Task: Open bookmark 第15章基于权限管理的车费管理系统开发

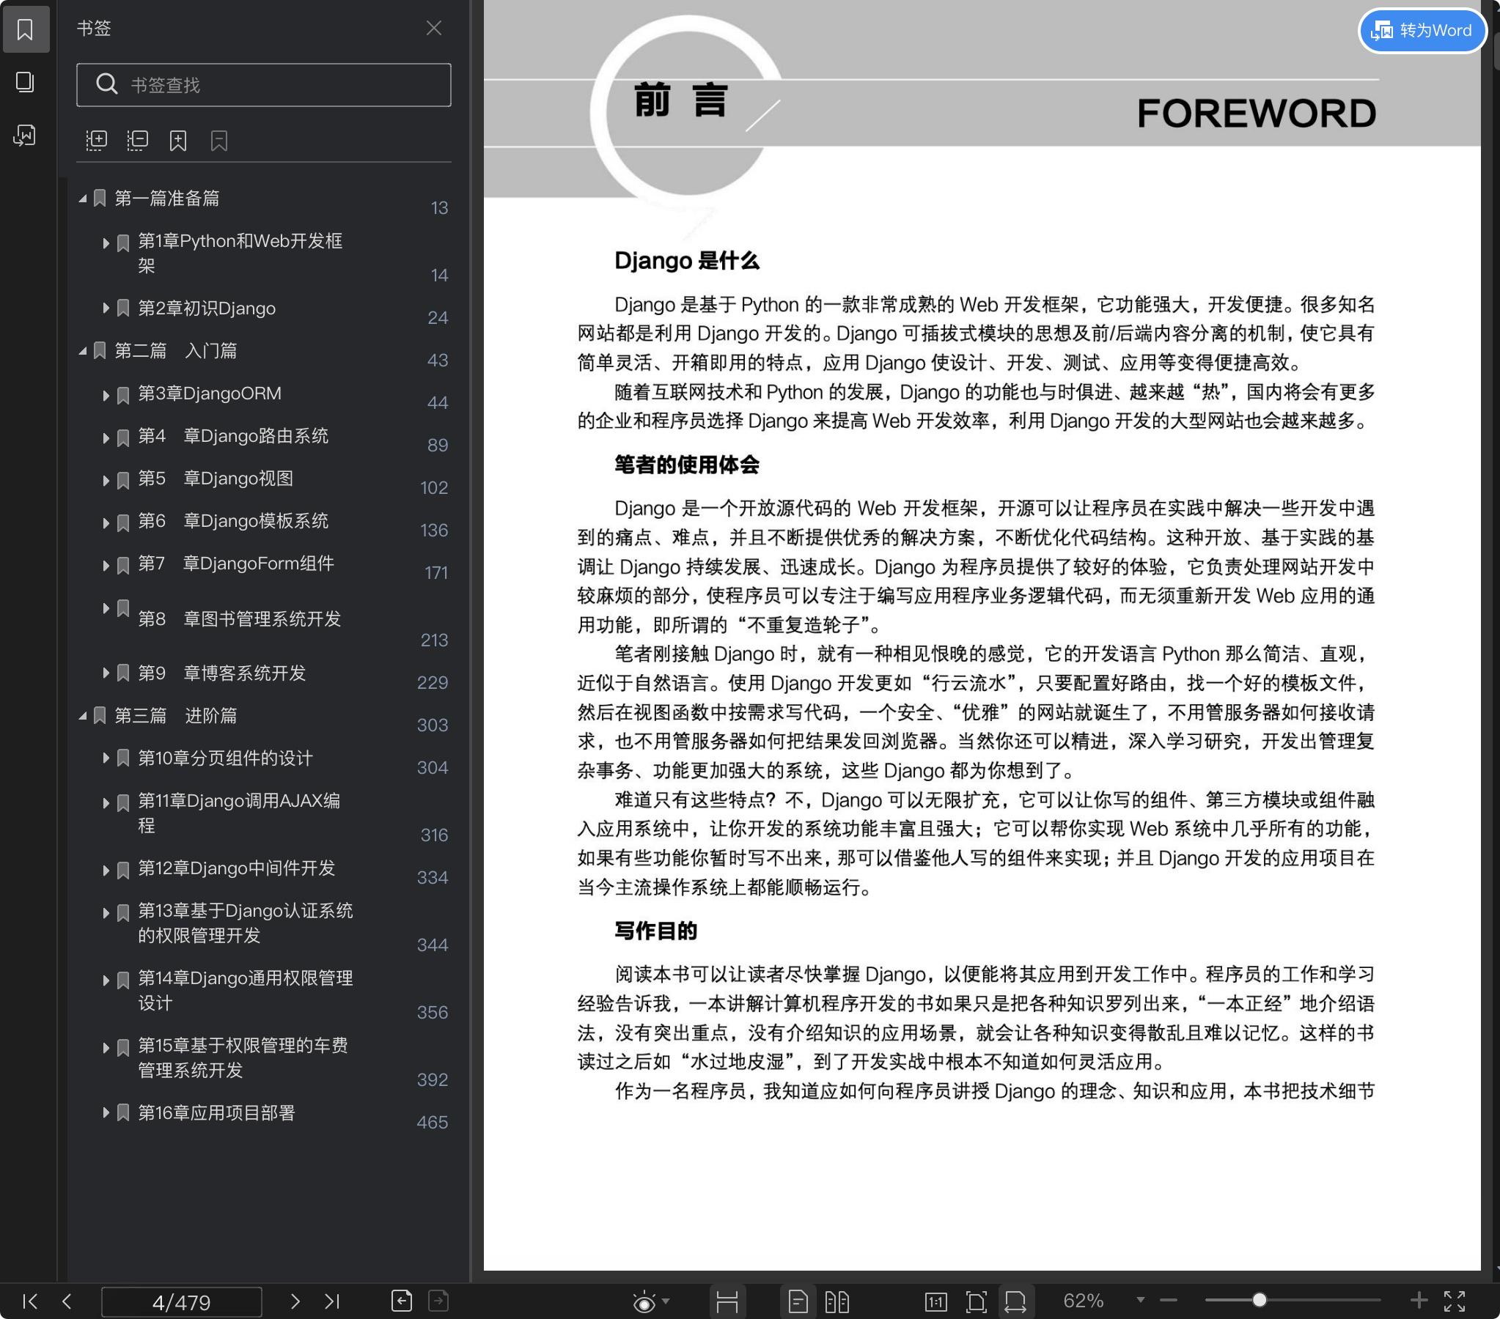Action: pos(243,1058)
